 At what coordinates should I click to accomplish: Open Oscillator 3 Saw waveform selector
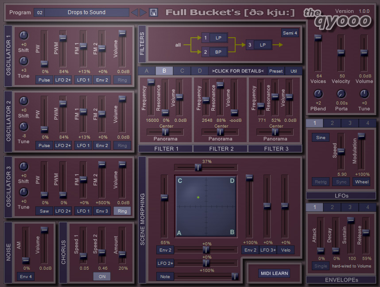click(x=44, y=211)
